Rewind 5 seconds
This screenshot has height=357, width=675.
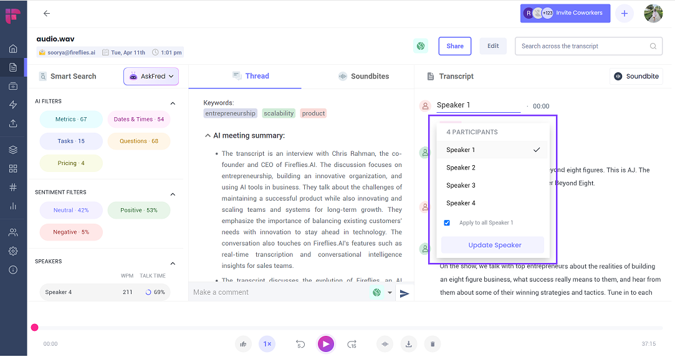pos(300,344)
